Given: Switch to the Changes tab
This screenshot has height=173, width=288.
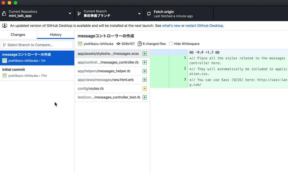Looking at the screenshot, I should (x=18, y=35).
